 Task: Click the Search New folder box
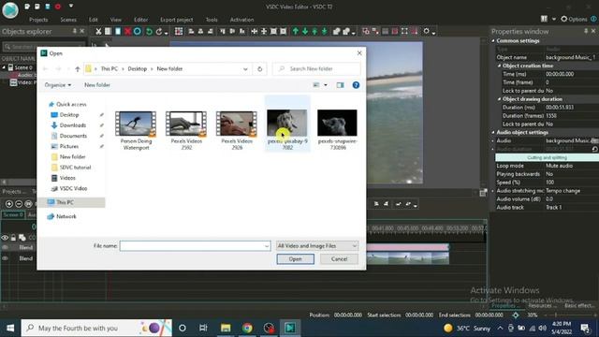point(316,68)
